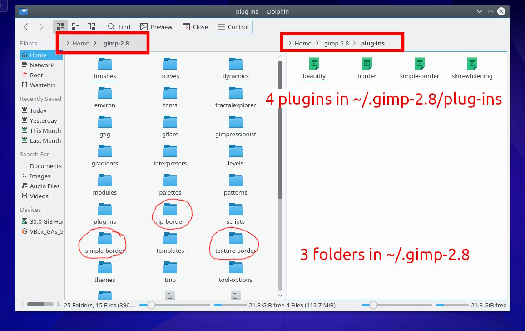This screenshot has width=525, height=331.
Task: Select Home in Places sidebar
Action: click(41, 55)
